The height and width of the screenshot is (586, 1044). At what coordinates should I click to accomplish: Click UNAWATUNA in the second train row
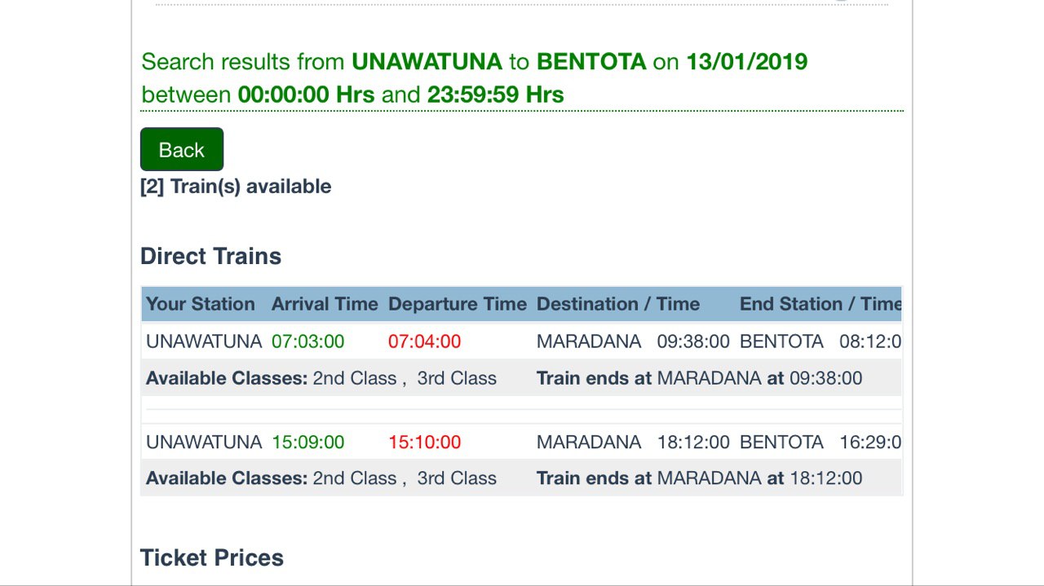point(204,442)
